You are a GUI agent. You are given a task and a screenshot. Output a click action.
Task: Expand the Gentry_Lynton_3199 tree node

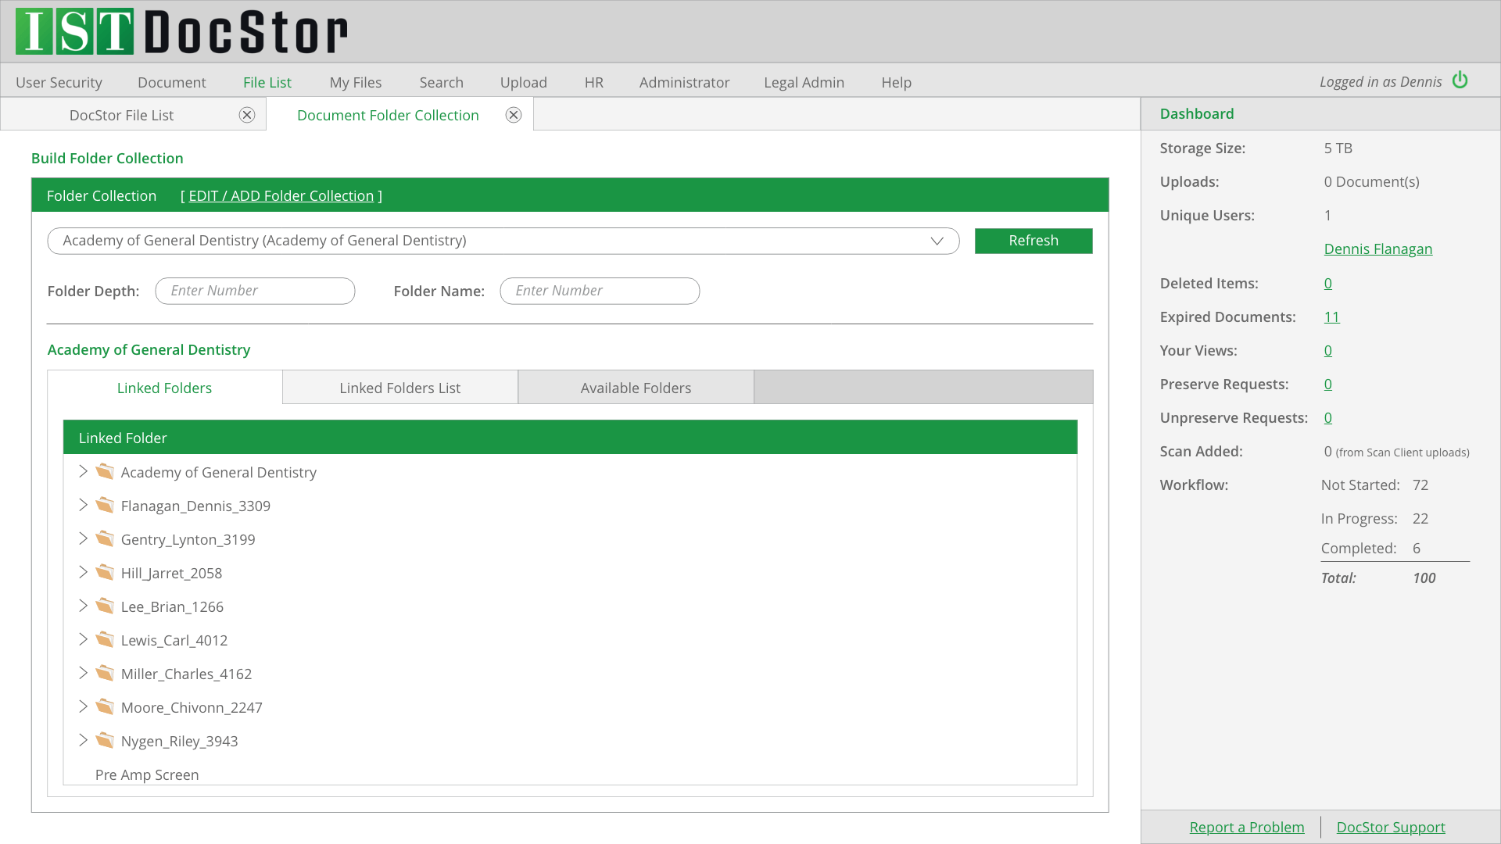pyautogui.click(x=83, y=538)
